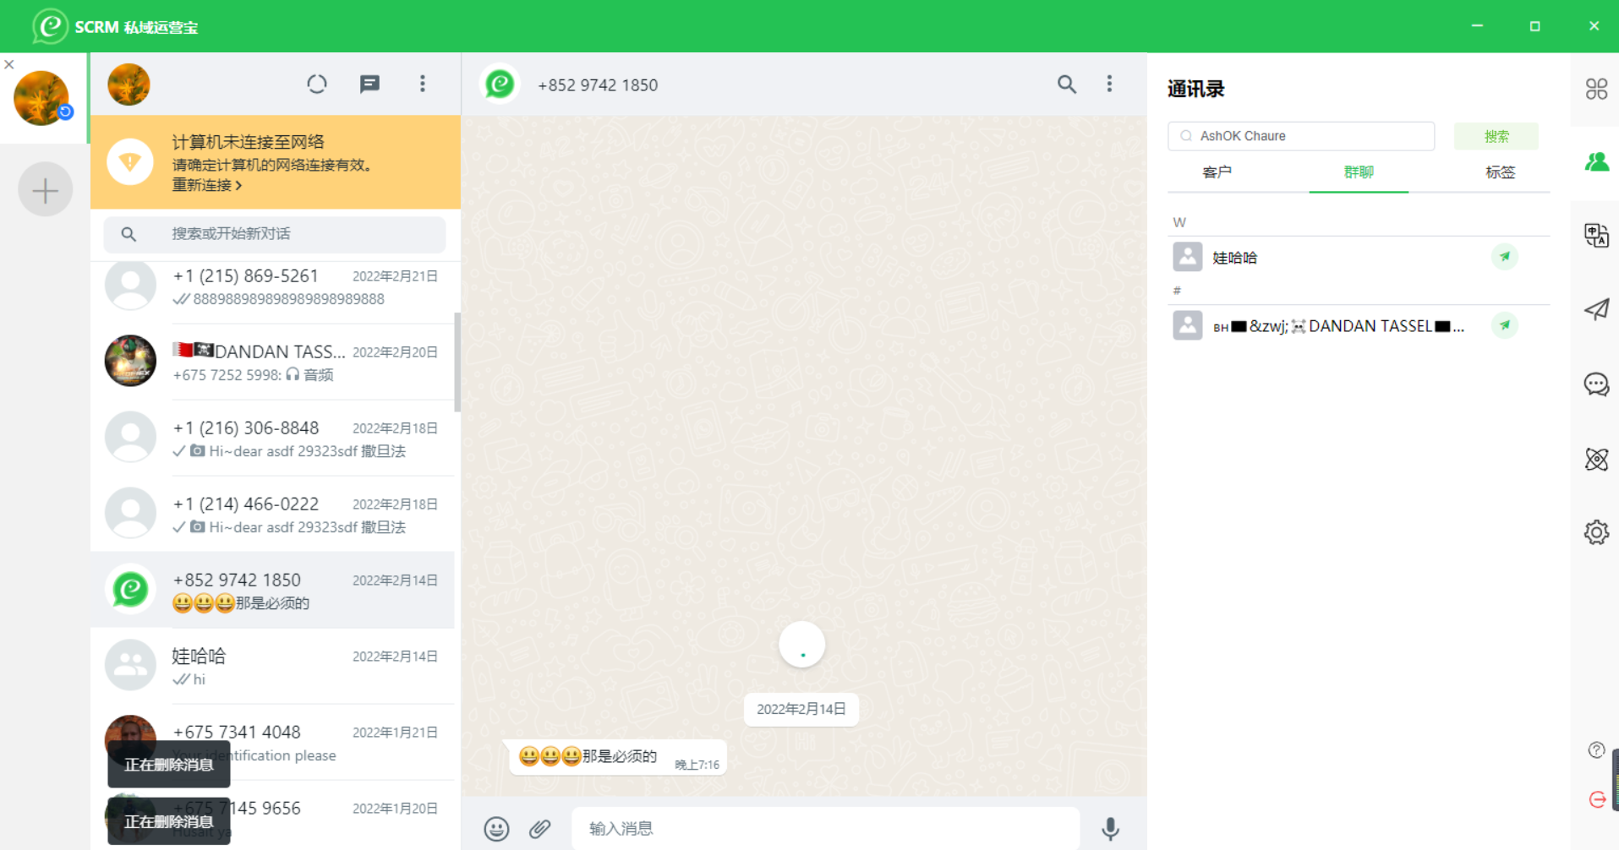
Task: Switch to the 群聊 tab
Action: [x=1359, y=172]
